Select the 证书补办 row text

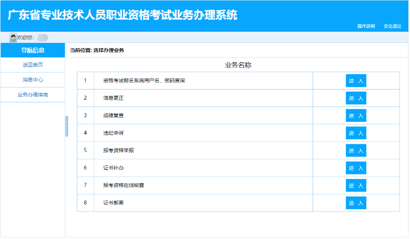[x=114, y=168]
